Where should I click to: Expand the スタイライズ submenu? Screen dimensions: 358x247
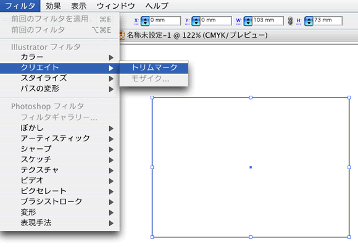pos(60,78)
